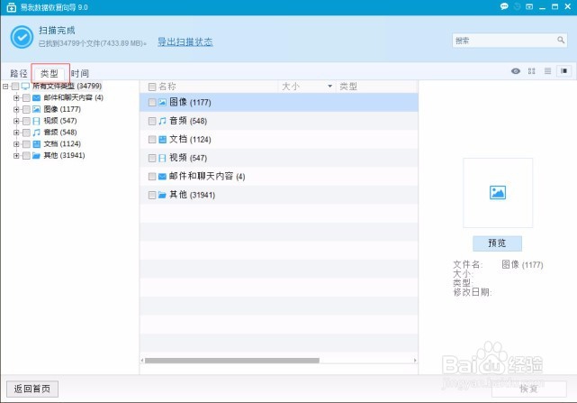
Task: Click the image icon in tree
Action: coord(36,109)
